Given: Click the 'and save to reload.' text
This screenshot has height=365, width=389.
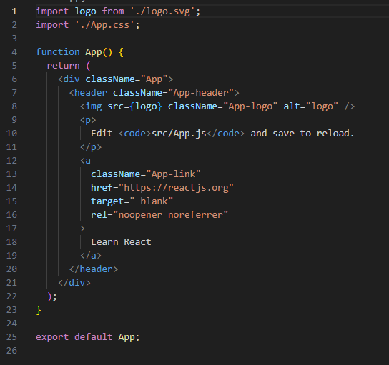Looking at the screenshot, I should click(x=302, y=134).
